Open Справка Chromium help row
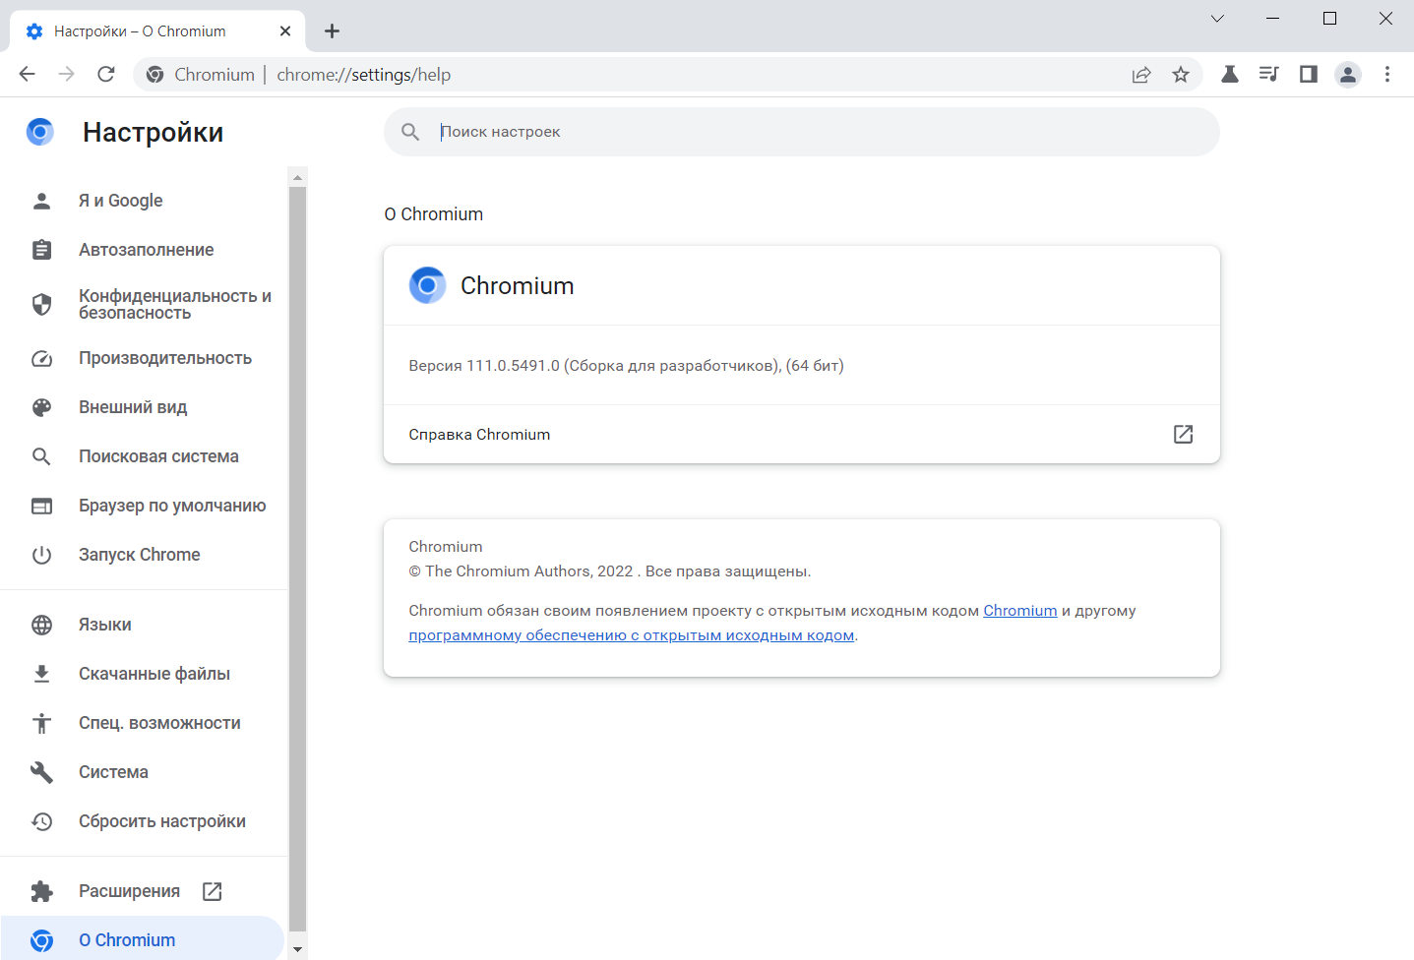Image resolution: width=1414 pixels, height=960 pixels. tap(802, 434)
